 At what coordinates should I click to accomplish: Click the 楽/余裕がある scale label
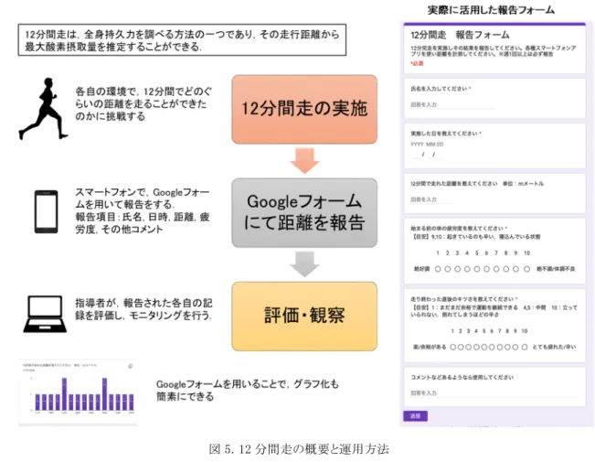430,347
